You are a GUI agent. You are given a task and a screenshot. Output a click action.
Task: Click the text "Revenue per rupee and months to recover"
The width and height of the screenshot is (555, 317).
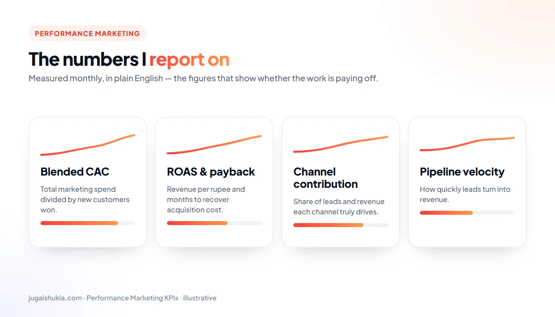click(x=206, y=195)
